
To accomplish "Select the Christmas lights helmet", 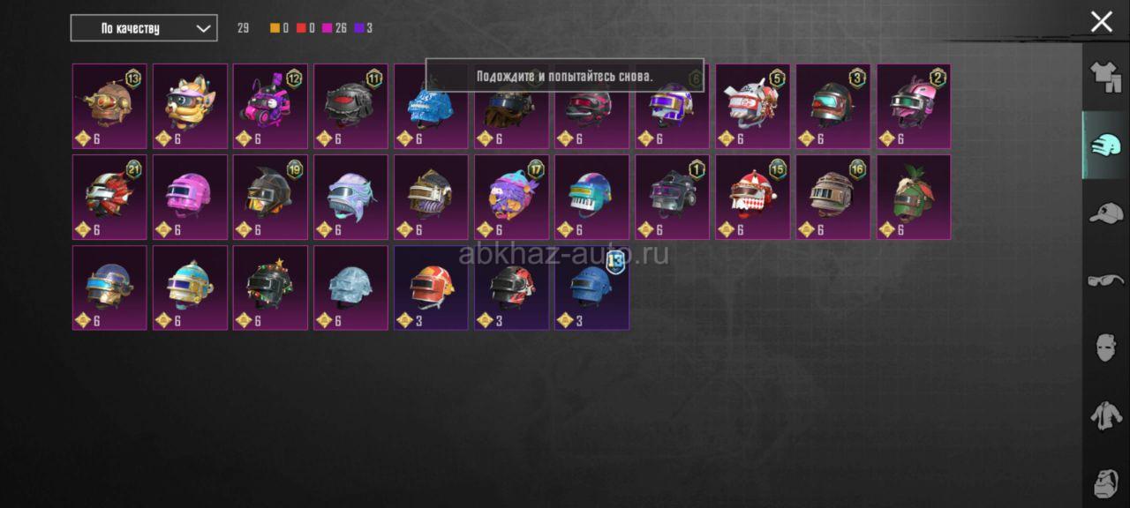I will (270, 288).
